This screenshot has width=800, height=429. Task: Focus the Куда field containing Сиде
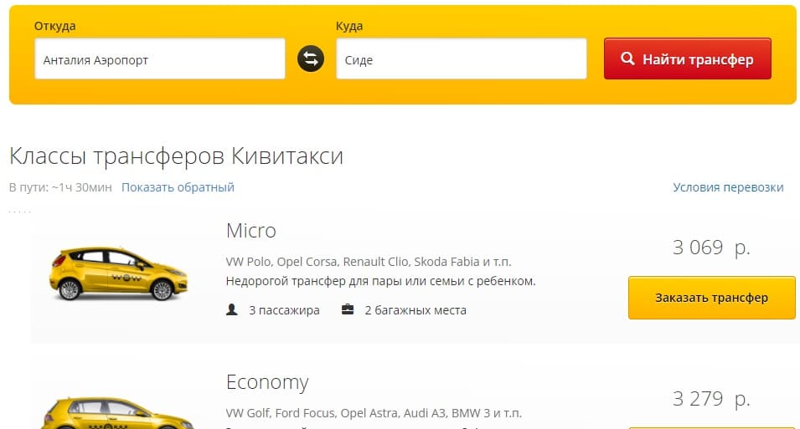tap(462, 59)
